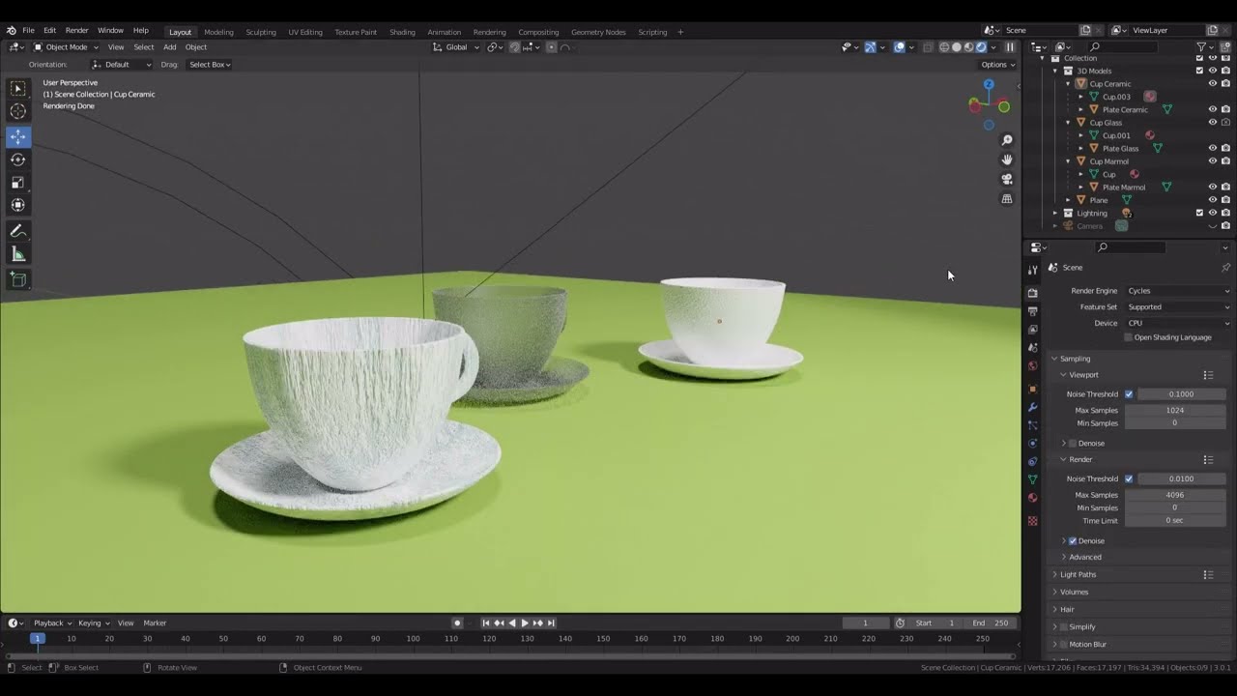Switch perspective/orthographic grid icon

click(1006, 199)
